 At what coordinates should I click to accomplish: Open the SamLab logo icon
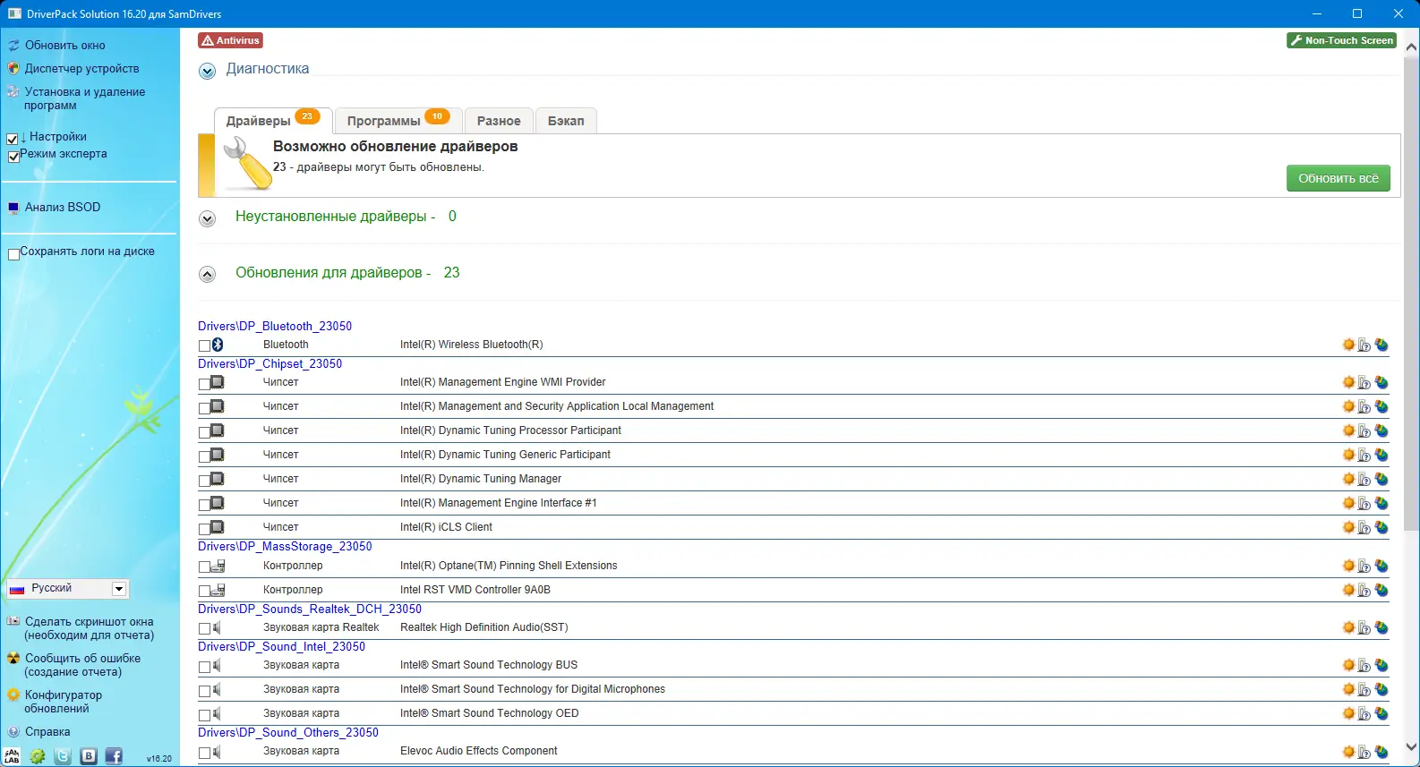click(12, 756)
